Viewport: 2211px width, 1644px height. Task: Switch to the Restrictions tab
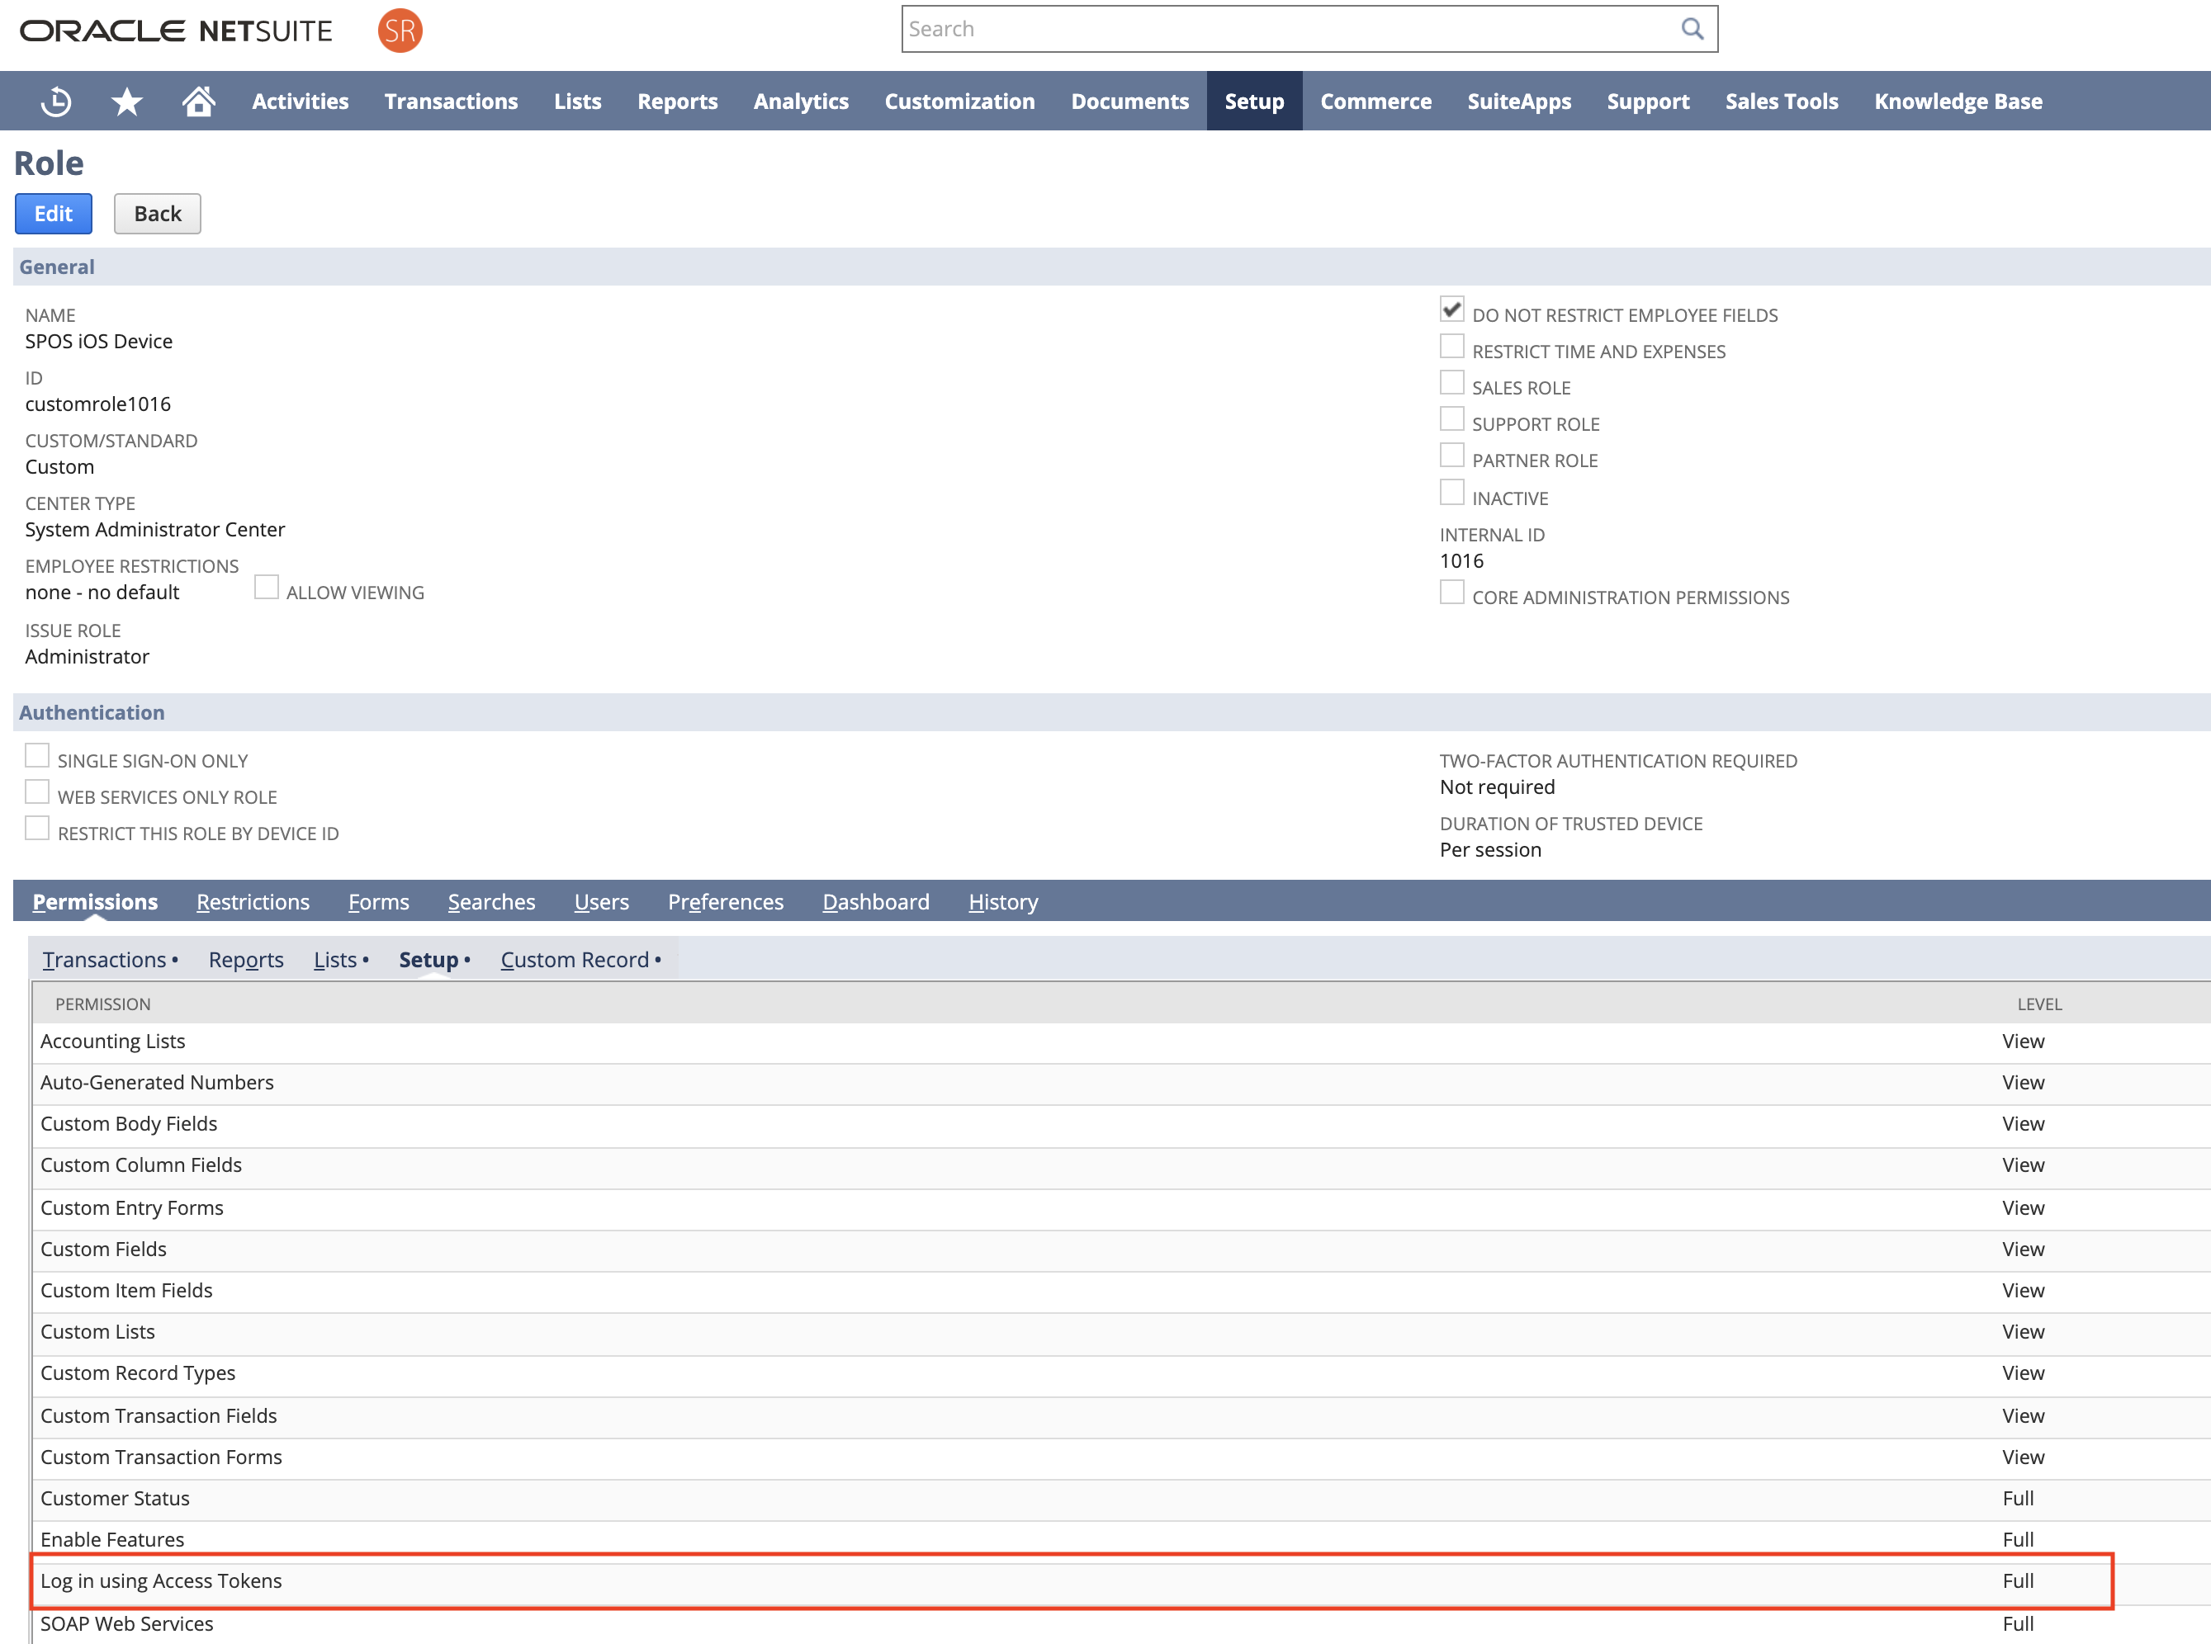pos(253,901)
